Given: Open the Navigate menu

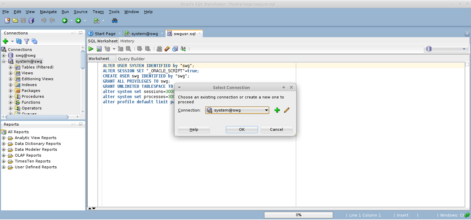Looking at the screenshot, I should pyautogui.click(x=48, y=12).
